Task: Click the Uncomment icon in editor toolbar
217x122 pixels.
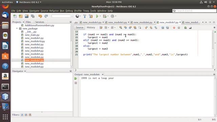Action: (x=190, y=28)
